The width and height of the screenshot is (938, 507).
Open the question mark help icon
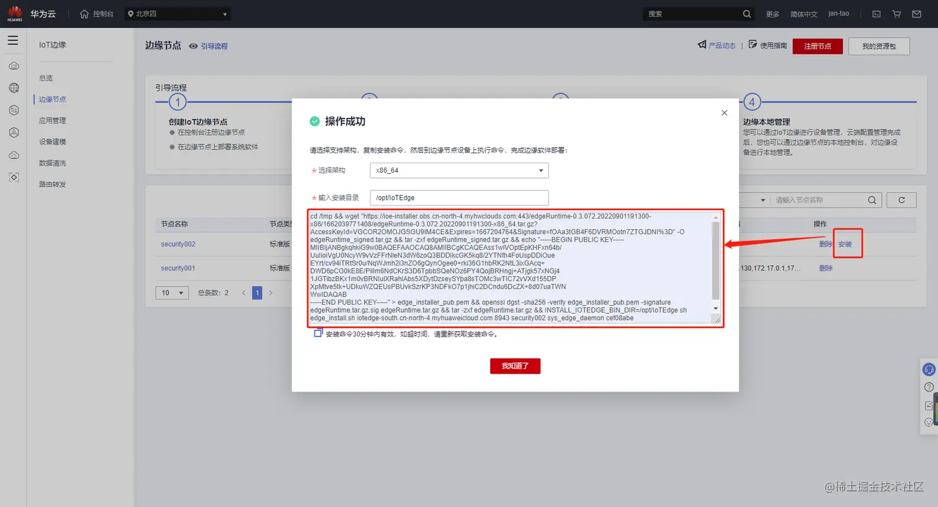[x=929, y=387]
